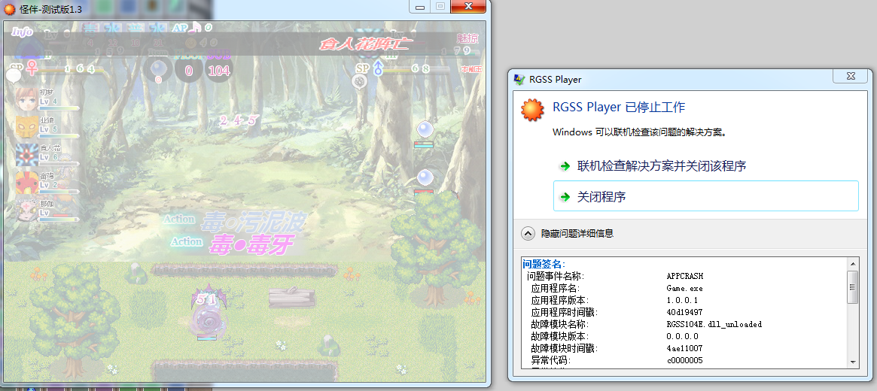Select the 食人花 party portrait
877x391 pixels.
click(26, 155)
